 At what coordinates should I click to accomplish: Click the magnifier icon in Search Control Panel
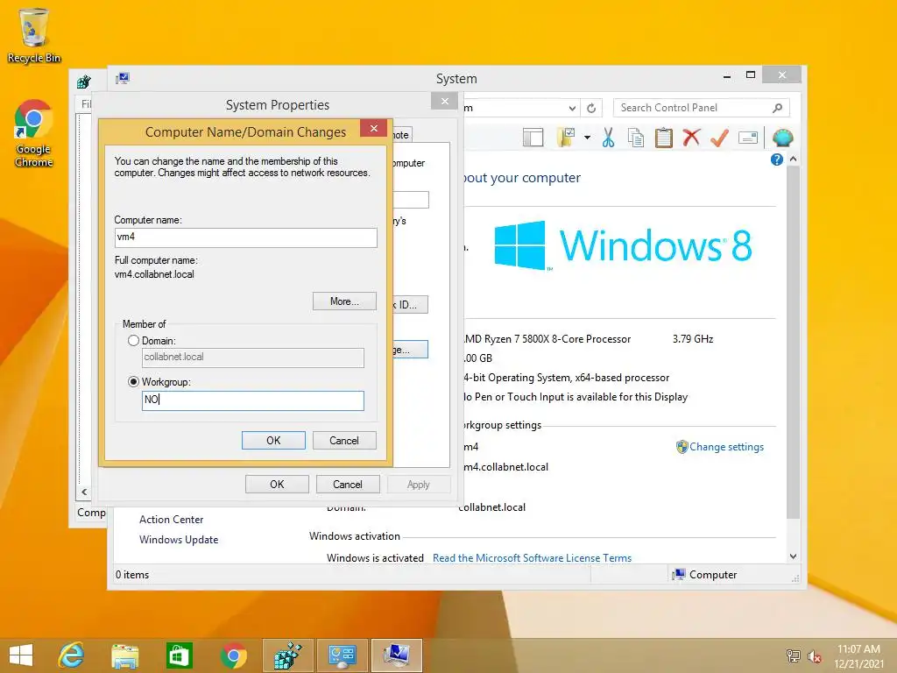tap(777, 108)
